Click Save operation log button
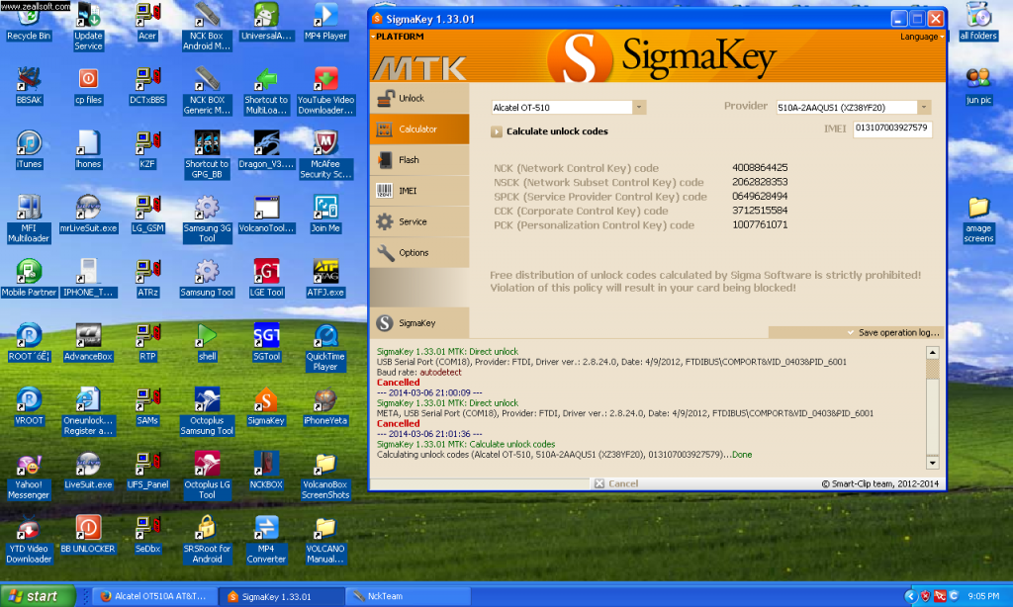1013x607 pixels. pos(892,333)
